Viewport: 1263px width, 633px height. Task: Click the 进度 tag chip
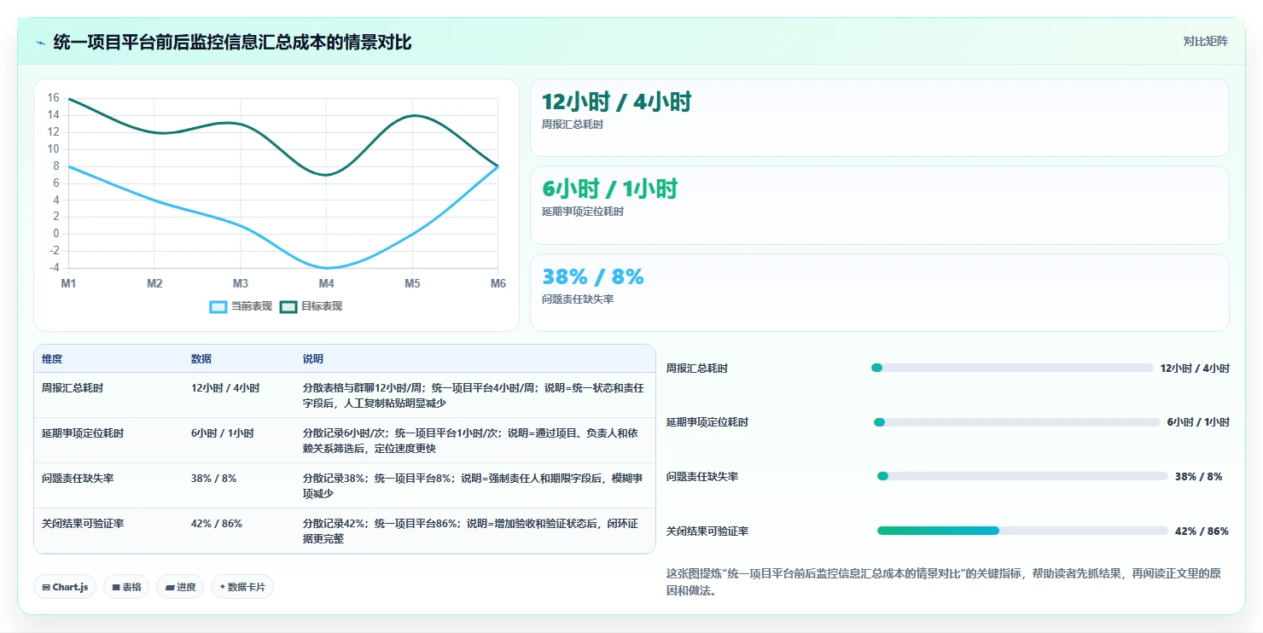pyautogui.click(x=180, y=587)
